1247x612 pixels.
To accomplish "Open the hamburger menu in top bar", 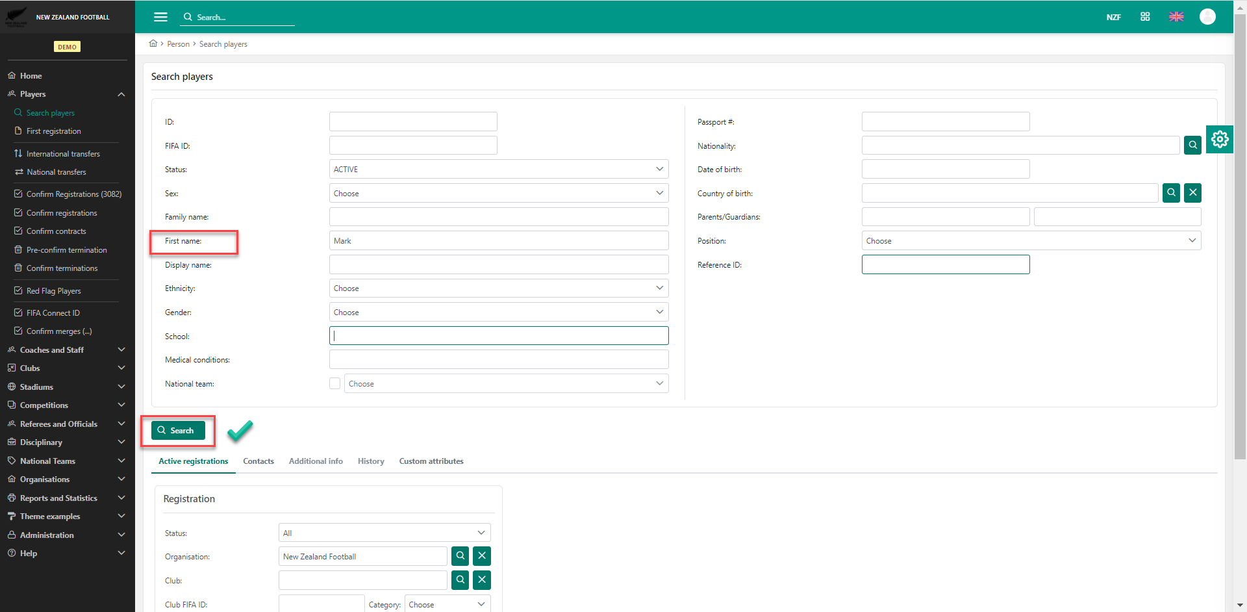I will point(160,17).
